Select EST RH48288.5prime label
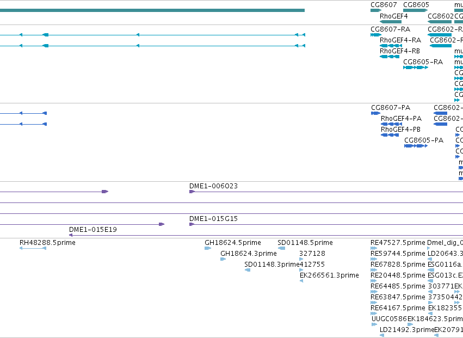 click(x=47, y=243)
